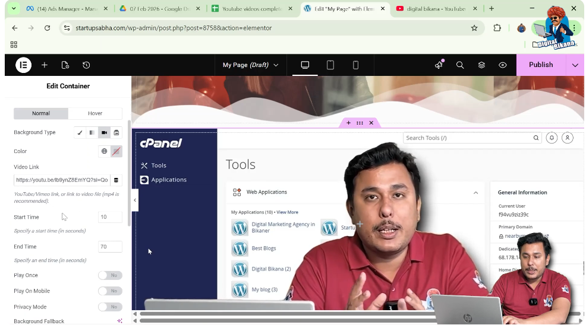
Task: Toggle the Play Once switch
Action: (x=110, y=275)
